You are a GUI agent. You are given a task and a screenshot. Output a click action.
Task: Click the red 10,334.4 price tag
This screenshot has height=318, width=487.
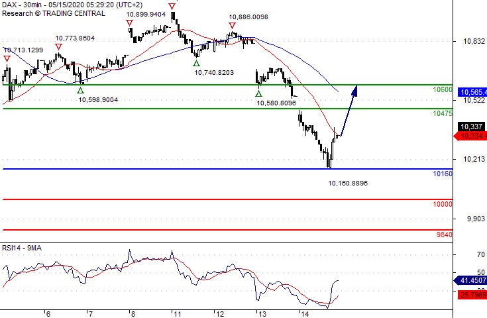click(x=470, y=136)
